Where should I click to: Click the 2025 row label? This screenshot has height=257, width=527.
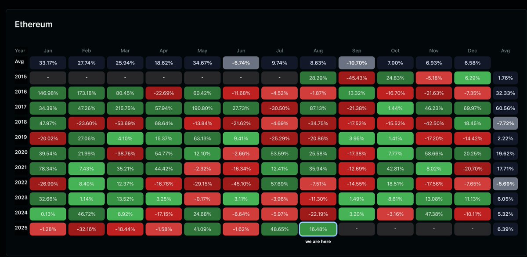tap(21, 228)
